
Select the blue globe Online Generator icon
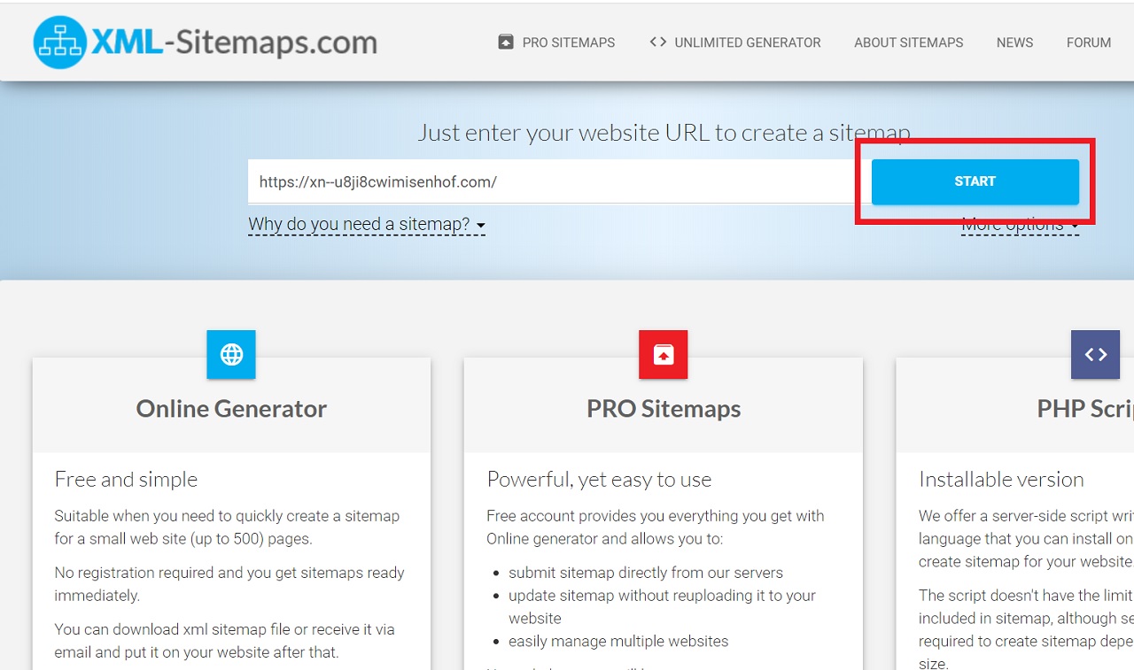[231, 355]
